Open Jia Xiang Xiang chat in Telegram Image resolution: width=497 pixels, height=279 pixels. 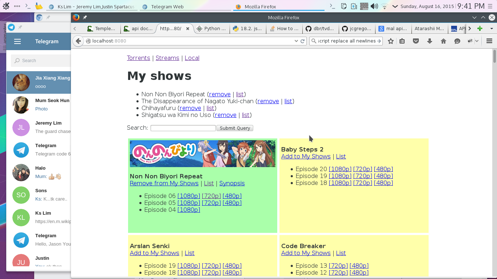pyautogui.click(x=39, y=82)
